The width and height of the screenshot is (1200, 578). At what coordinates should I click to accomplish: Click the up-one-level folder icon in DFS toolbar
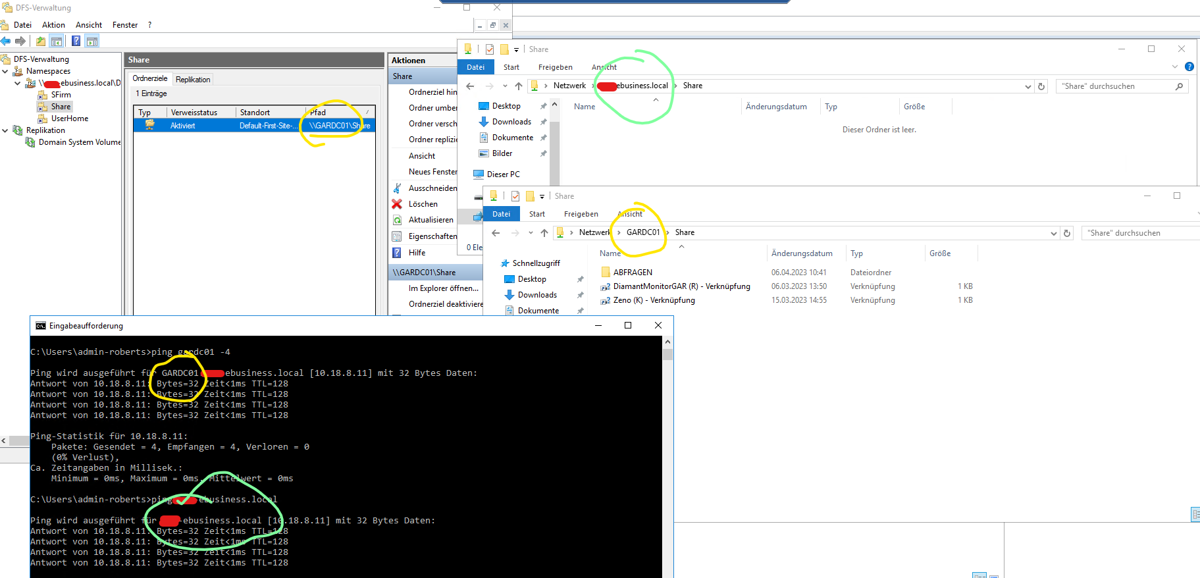click(41, 41)
